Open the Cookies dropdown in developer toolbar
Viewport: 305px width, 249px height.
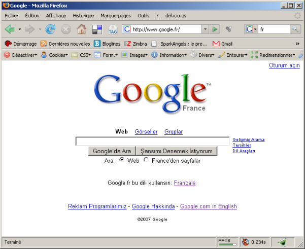point(54,55)
